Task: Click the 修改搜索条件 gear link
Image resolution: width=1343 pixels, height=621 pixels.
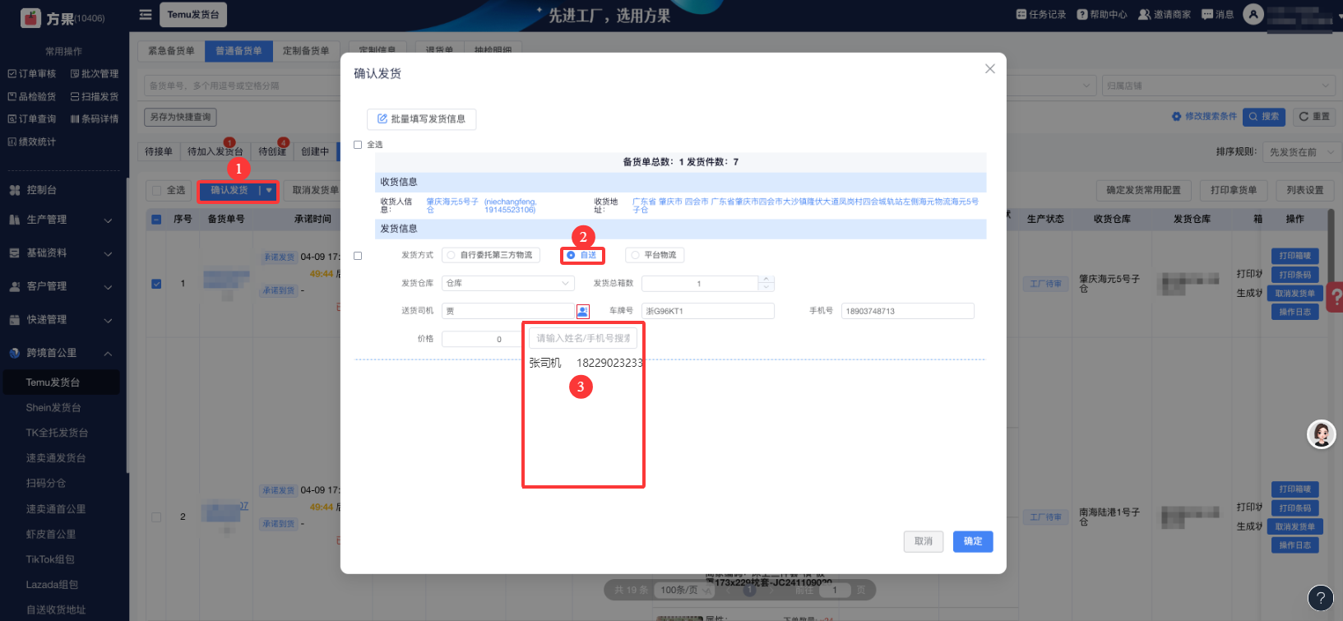Action: pyautogui.click(x=1204, y=117)
